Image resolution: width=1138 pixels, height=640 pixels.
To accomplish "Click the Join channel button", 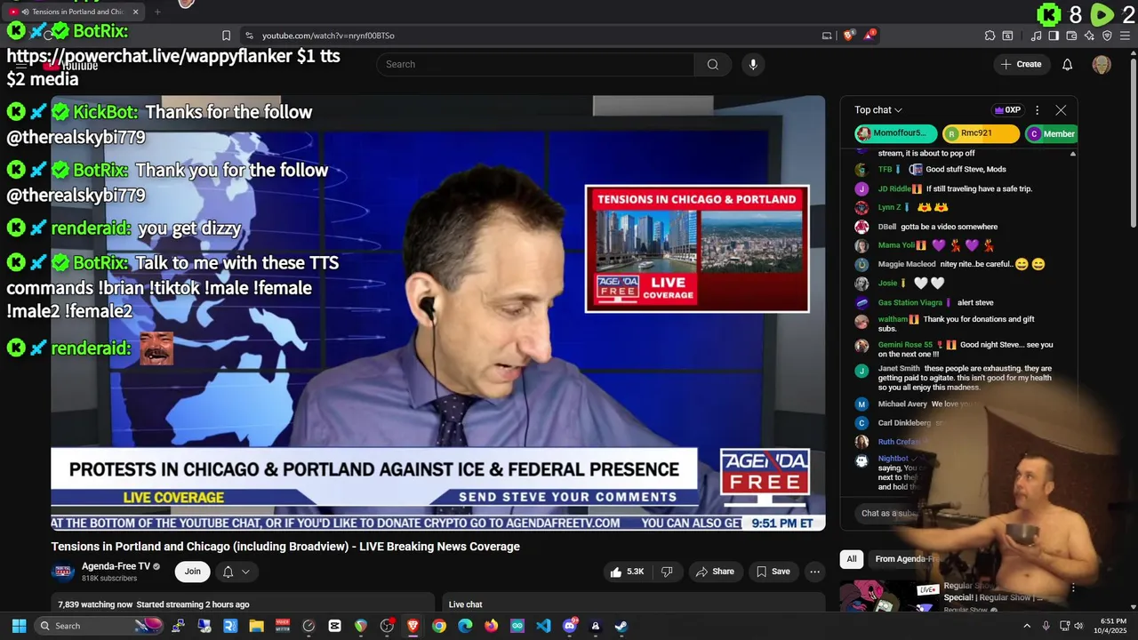I will pos(193,572).
